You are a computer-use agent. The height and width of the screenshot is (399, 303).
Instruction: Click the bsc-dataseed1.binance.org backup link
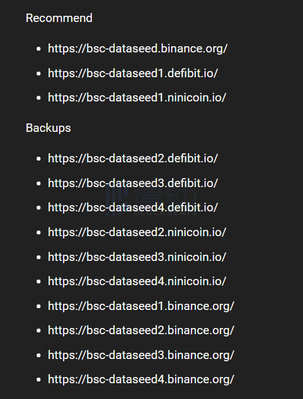pos(141,306)
